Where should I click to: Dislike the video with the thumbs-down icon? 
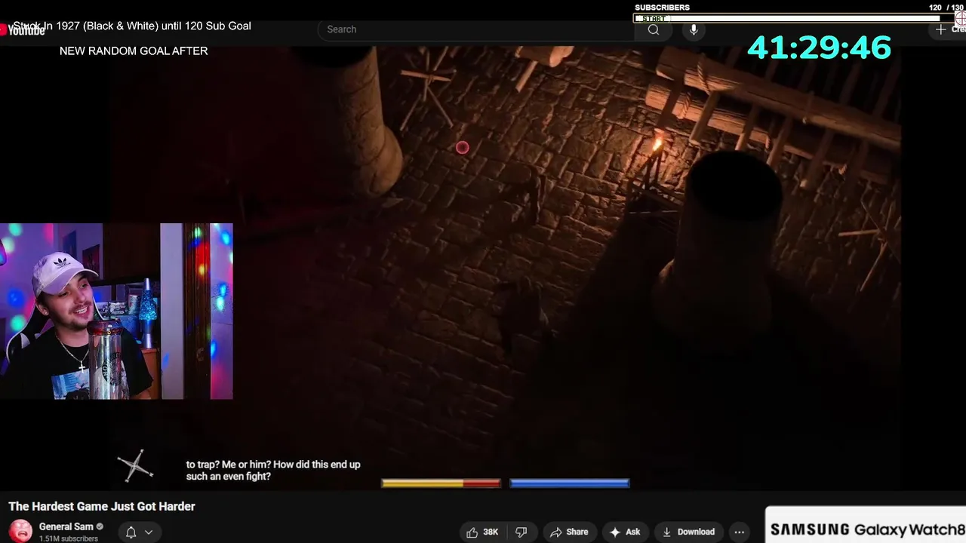point(521,532)
